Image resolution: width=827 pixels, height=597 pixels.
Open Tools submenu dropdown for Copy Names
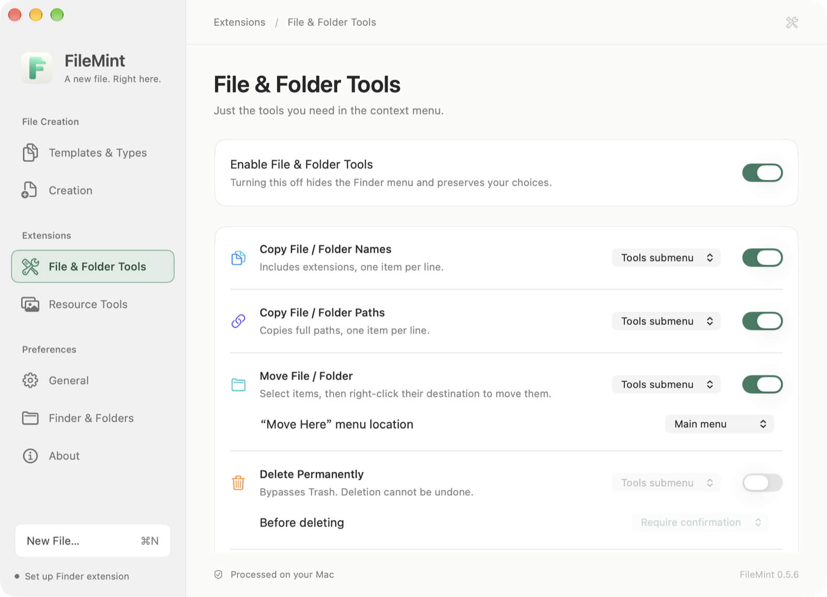666,257
